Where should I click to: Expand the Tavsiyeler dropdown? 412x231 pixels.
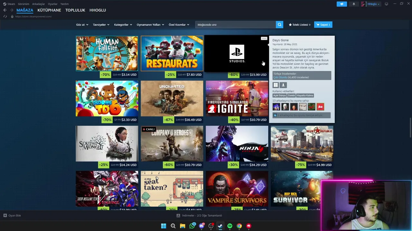101,25
